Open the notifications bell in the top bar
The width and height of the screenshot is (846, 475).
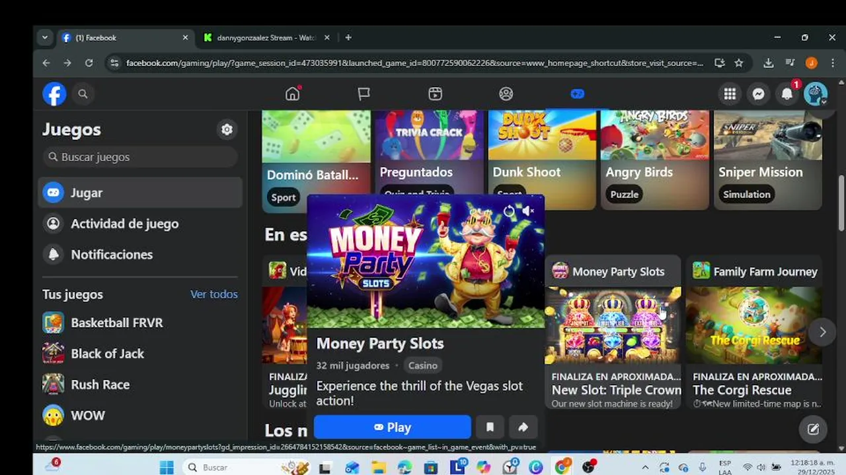[x=787, y=94]
